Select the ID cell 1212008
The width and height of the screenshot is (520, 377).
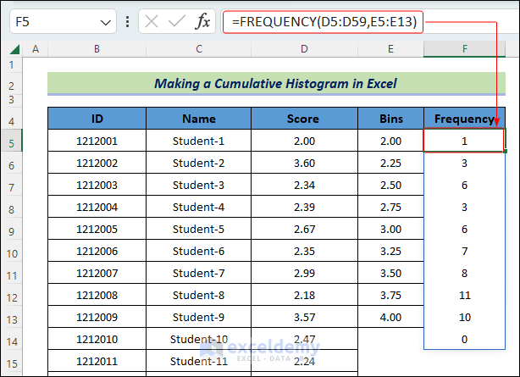point(97,296)
